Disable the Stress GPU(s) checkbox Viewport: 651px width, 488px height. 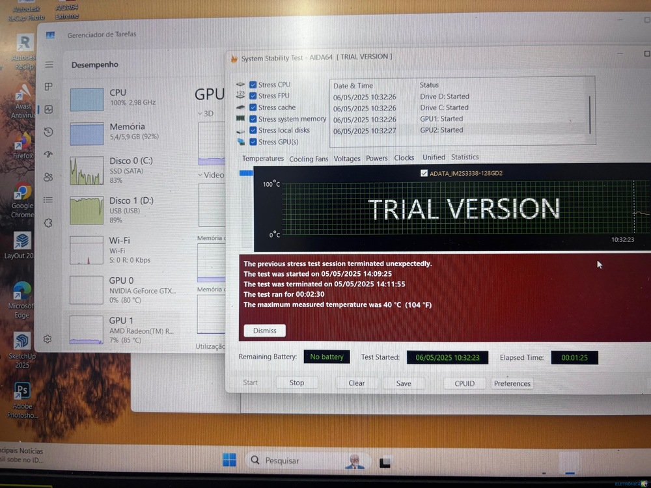coord(253,142)
